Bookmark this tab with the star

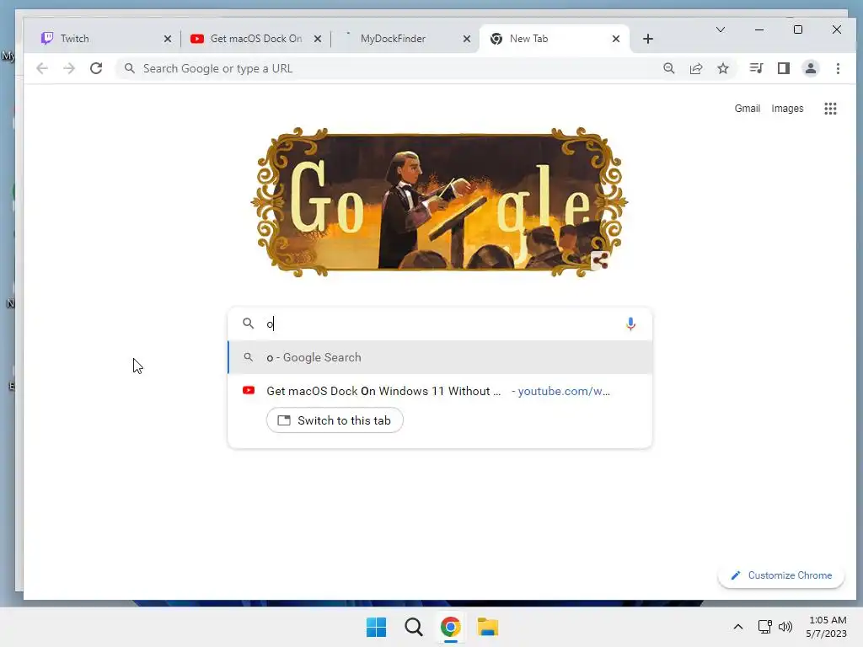point(723,68)
